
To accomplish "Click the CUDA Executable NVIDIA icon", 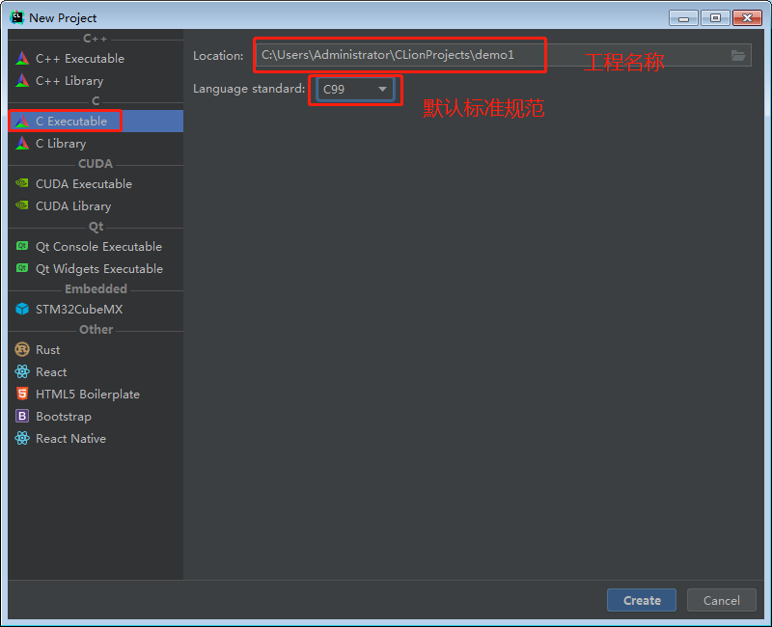I will (22, 184).
